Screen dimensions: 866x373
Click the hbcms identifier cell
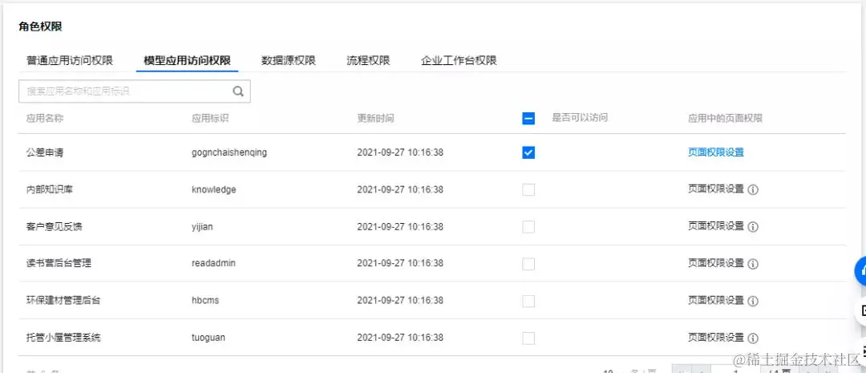click(205, 301)
